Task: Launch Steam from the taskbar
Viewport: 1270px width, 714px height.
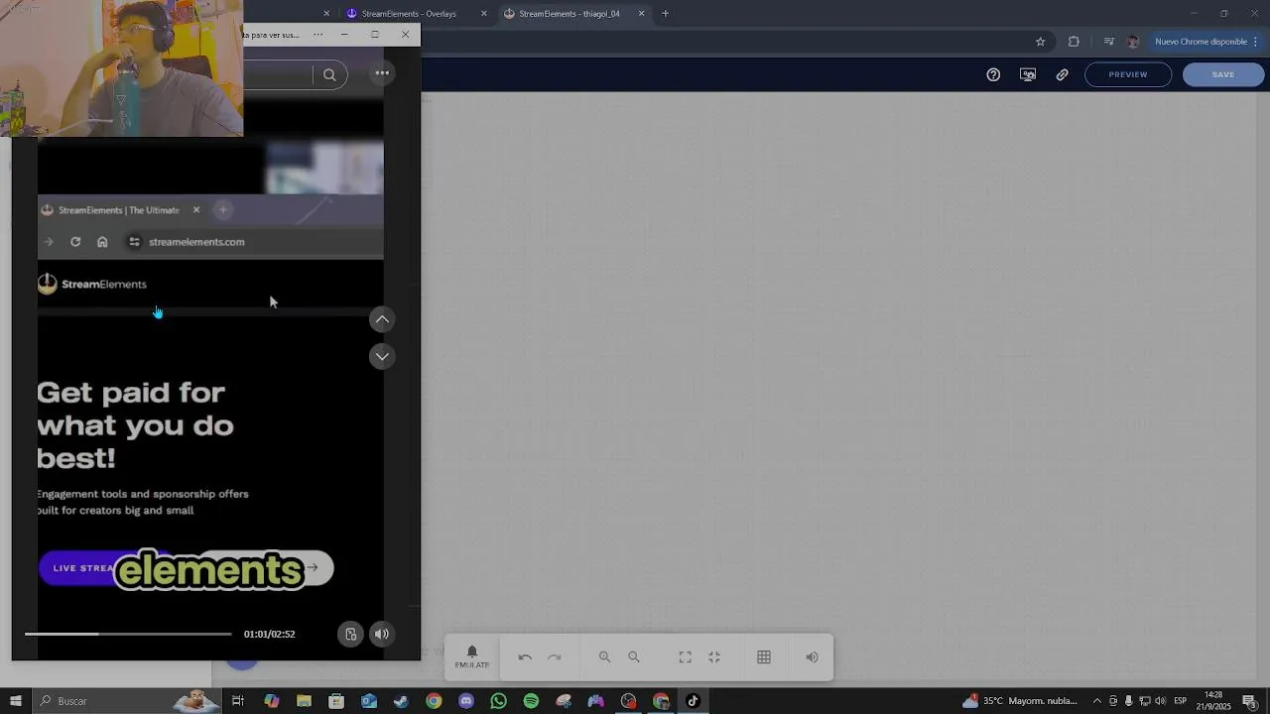Action: (x=401, y=701)
